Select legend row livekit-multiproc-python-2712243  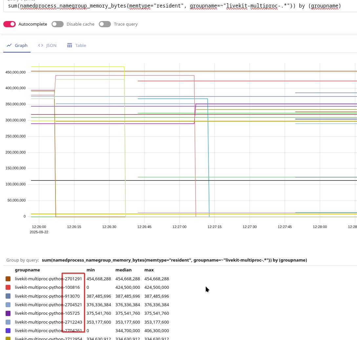click(87, 322)
